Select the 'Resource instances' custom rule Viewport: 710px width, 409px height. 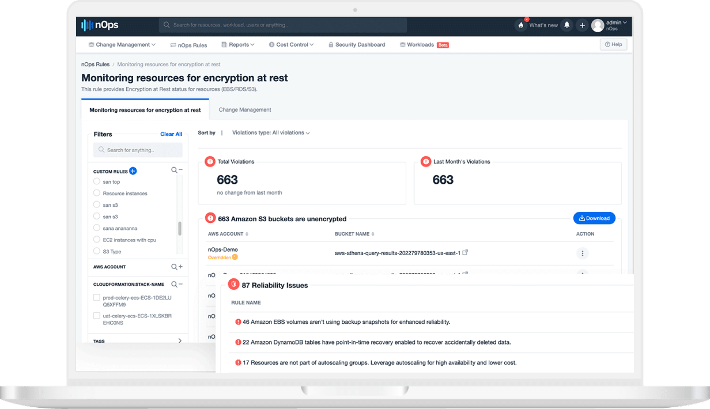[x=97, y=194]
